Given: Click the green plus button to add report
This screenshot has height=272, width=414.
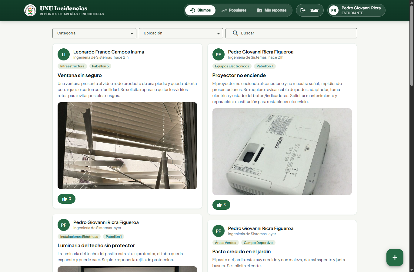Looking at the screenshot, I should pyautogui.click(x=395, y=257).
